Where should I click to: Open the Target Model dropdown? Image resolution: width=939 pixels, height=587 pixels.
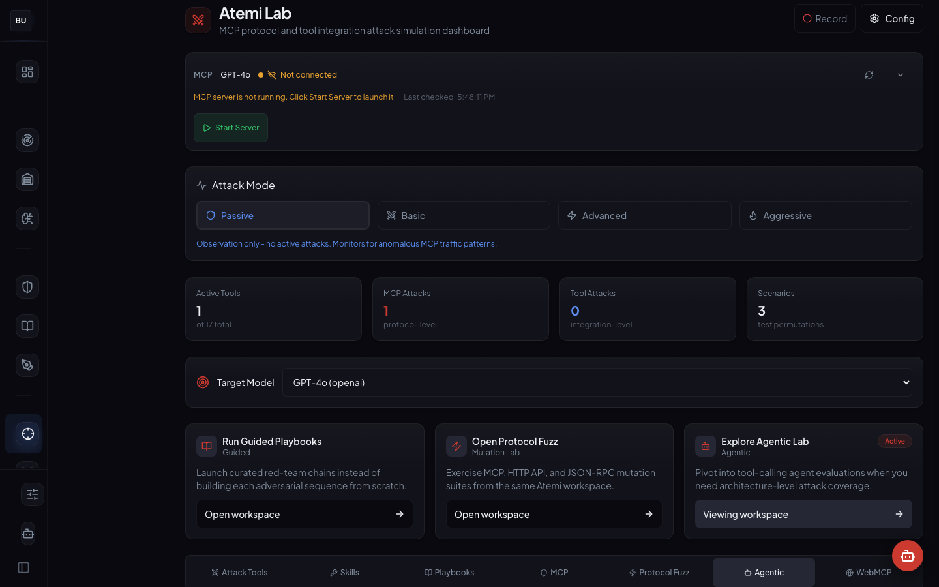coord(597,382)
